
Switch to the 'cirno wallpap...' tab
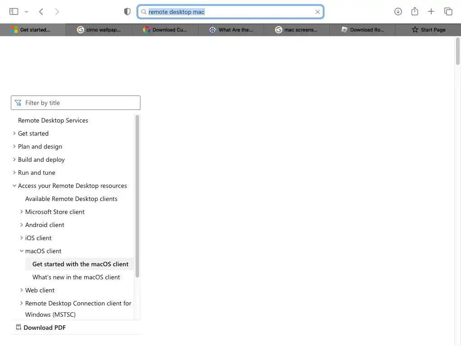pos(99,30)
